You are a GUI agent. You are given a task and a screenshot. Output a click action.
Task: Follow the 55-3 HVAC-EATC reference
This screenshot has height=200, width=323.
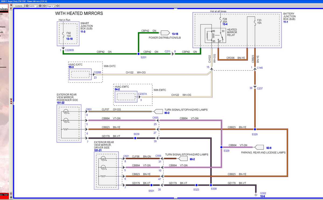pos(72,67)
